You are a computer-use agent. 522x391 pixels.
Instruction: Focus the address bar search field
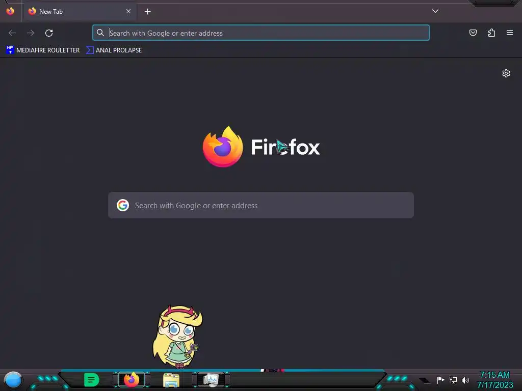click(x=261, y=33)
